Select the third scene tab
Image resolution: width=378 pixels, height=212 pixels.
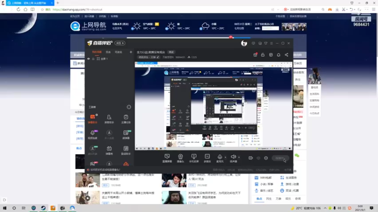pos(118,52)
